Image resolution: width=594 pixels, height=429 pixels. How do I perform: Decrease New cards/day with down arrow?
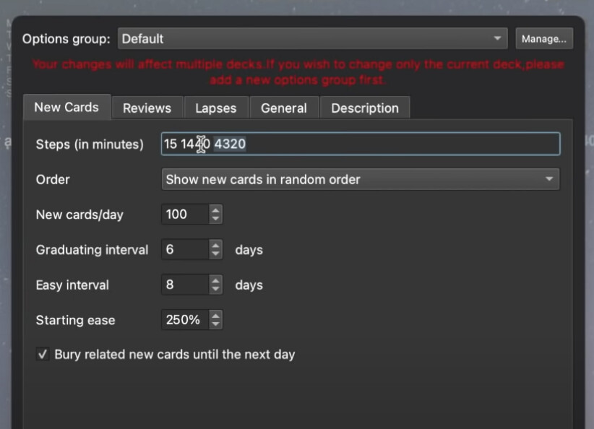pyautogui.click(x=215, y=219)
